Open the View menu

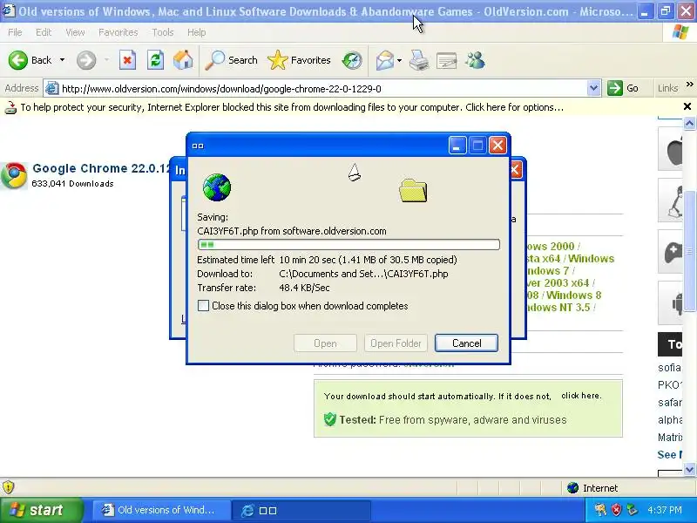(x=75, y=32)
